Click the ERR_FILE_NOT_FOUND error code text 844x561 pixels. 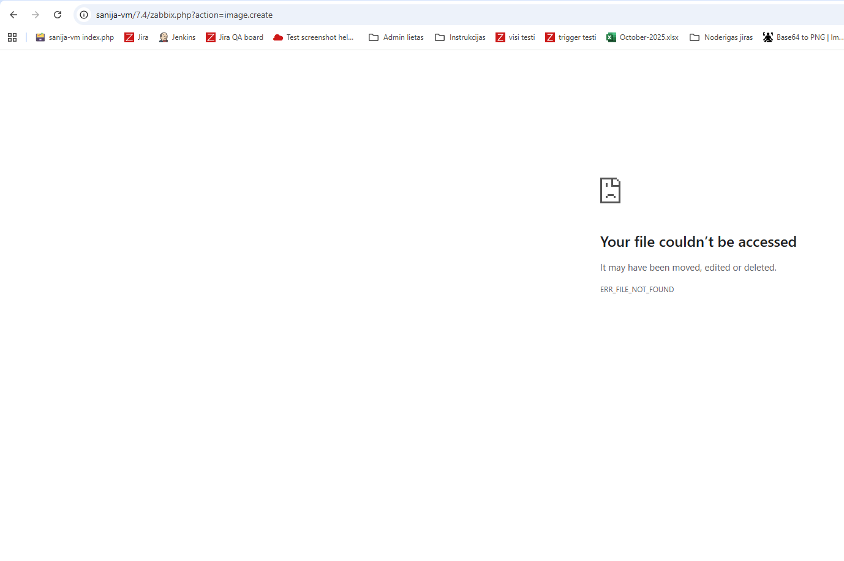point(637,290)
